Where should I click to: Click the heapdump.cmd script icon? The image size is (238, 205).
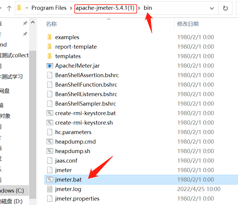(x=50, y=142)
